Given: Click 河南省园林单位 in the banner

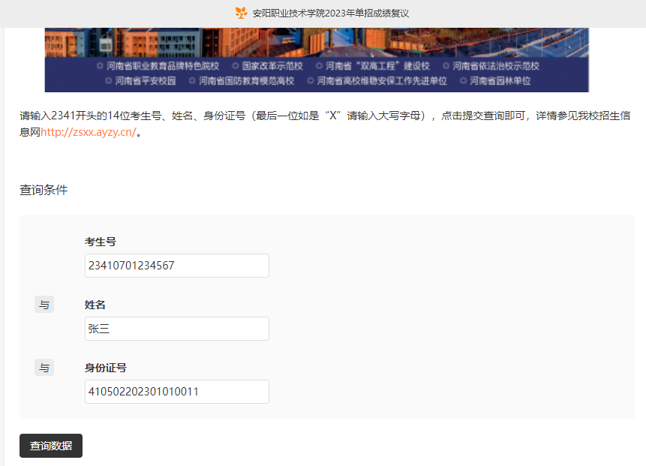Looking at the screenshot, I should [500, 80].
